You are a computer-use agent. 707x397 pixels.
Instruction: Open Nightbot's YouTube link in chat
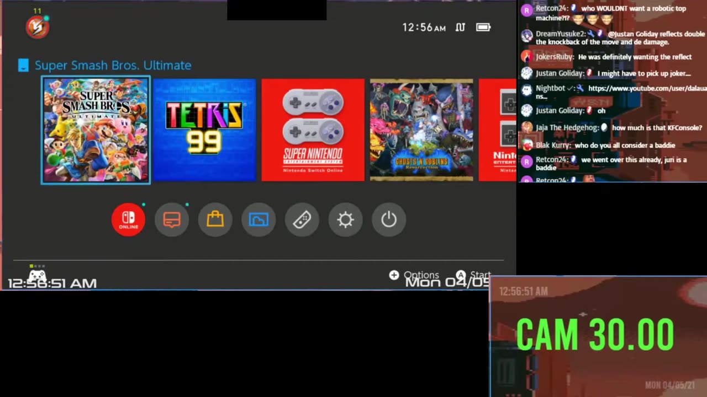[647, 88]
